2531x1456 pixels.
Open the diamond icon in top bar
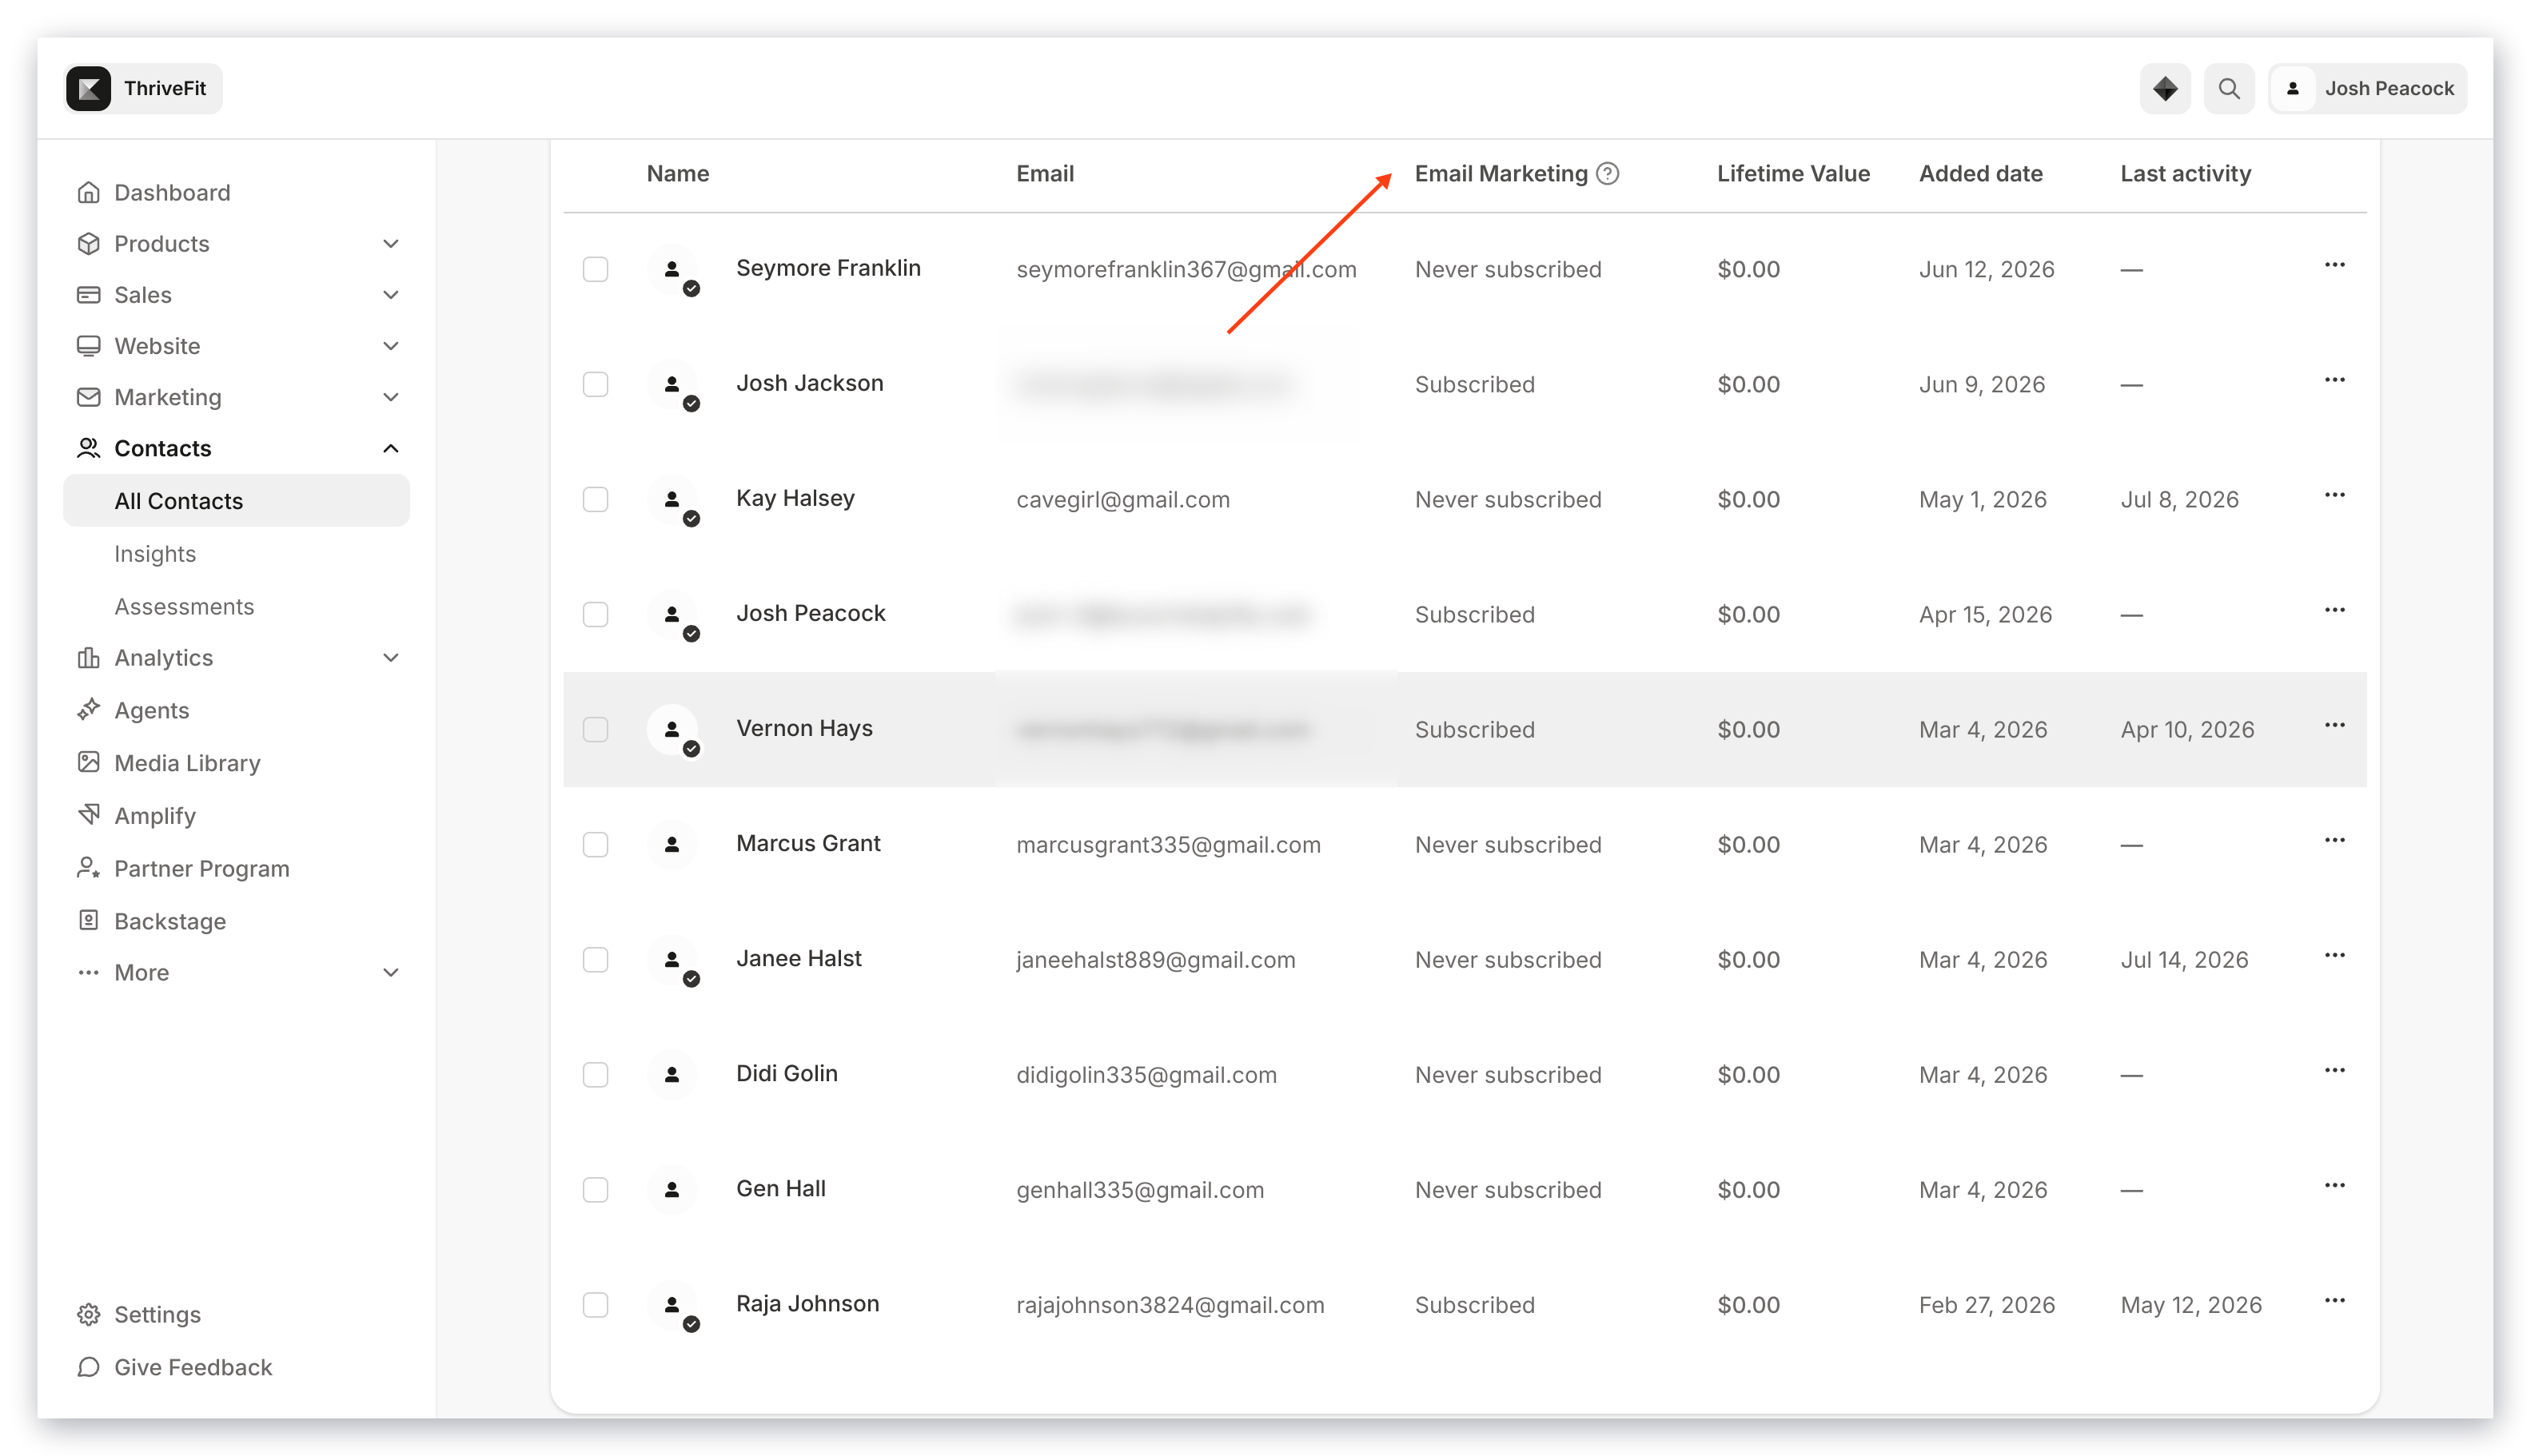tap(2164, 88)
